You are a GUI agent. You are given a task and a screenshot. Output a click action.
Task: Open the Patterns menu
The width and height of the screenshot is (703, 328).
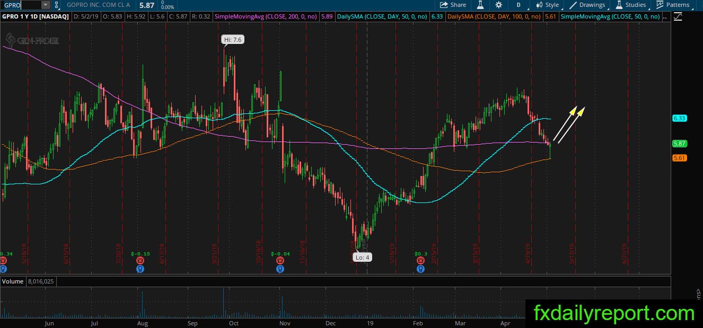pyautogui.click(x=673, y=5)
